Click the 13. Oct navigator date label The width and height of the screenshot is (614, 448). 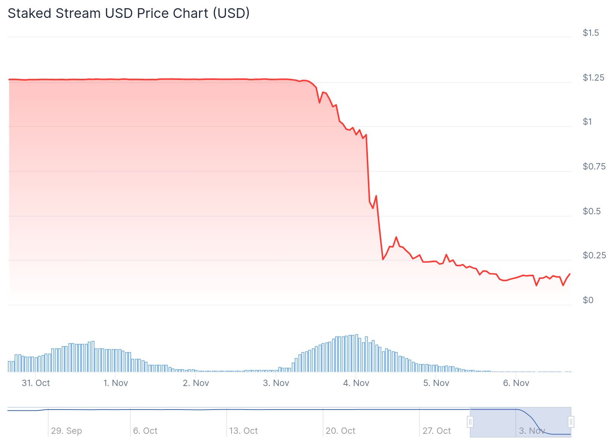244,431
